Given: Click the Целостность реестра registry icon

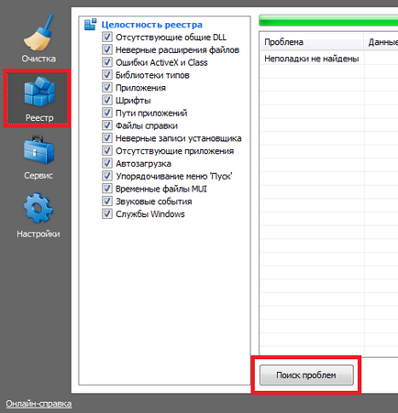Looking at the screenshot, I should [90, 25].
